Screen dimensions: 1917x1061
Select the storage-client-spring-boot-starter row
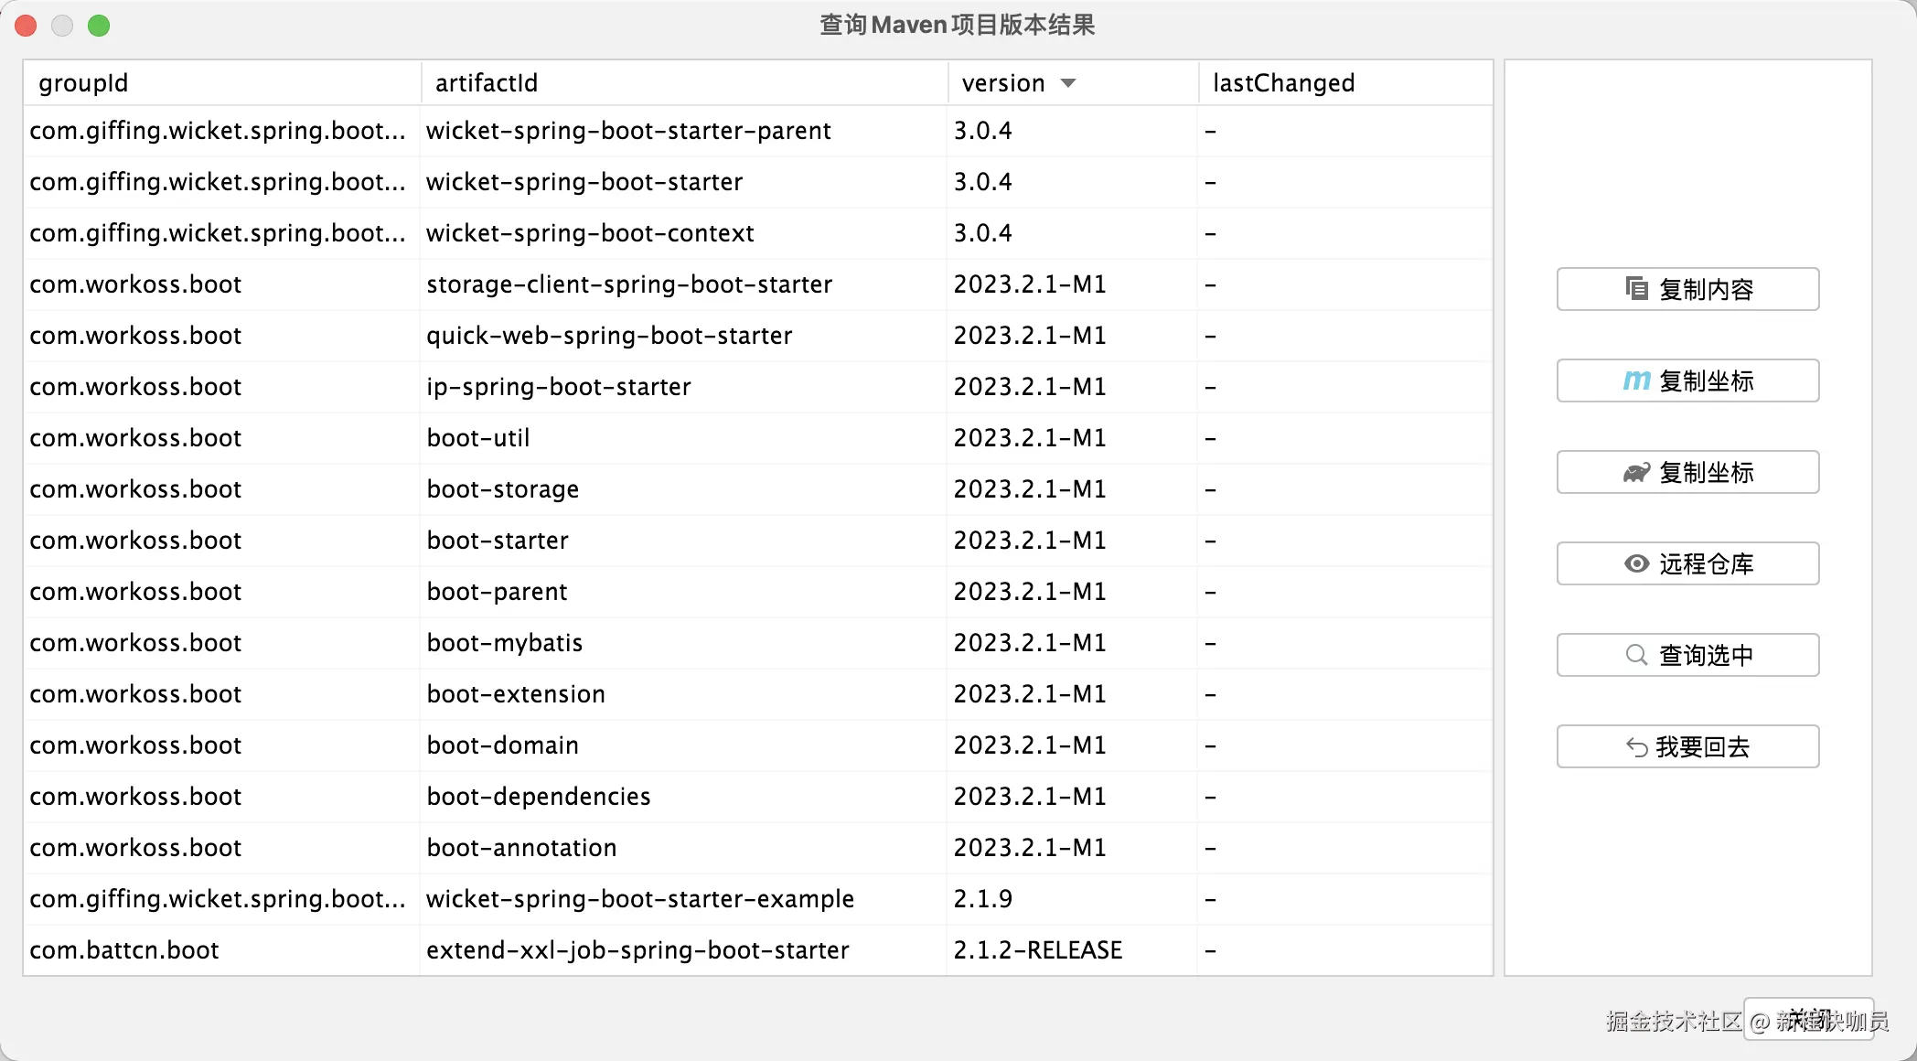pyautogui.click(x=629, y=284)
